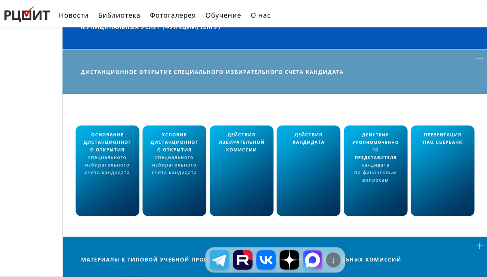The width and height of the screenshot is (487, 277).
Task: Open Действия избирательной комиссии card
Action: (x=241, y=170)
